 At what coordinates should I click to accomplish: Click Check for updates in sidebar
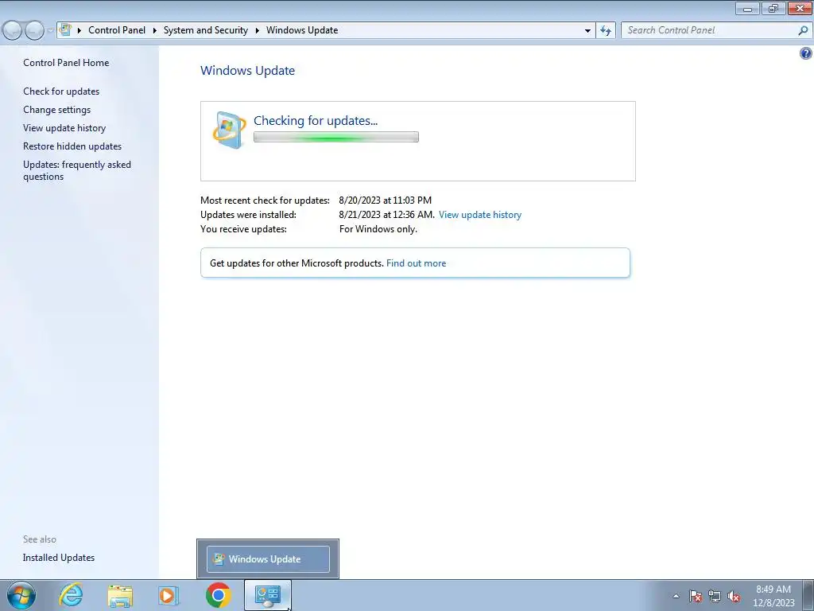pos(61,91)
